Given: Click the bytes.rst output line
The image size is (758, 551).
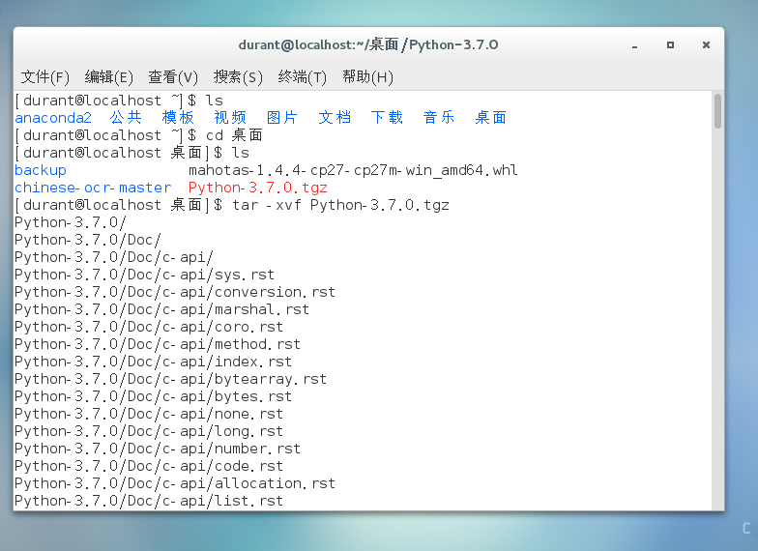Looking at the screenshot, I should click(153, 396).
